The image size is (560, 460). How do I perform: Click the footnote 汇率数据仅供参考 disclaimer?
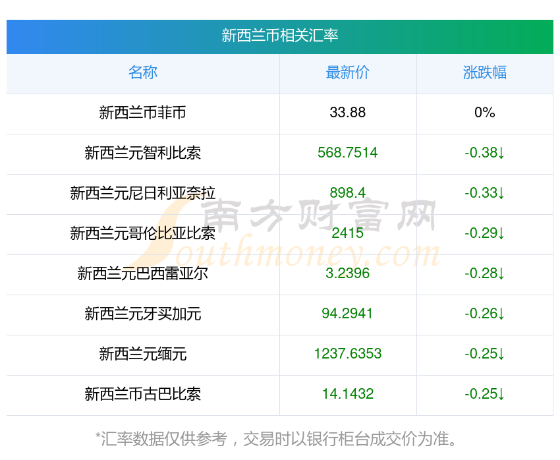(276, 439)
